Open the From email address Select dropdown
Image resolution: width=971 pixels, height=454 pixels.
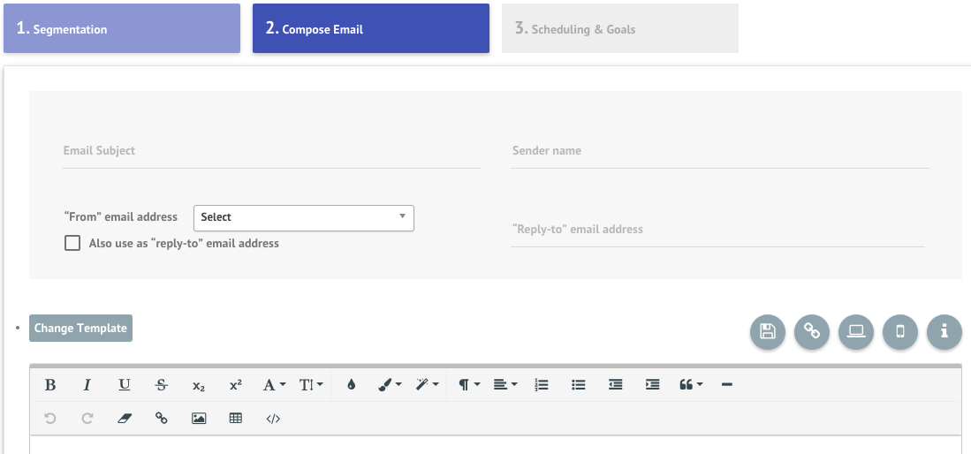point(304,218)
